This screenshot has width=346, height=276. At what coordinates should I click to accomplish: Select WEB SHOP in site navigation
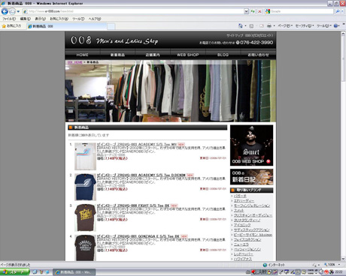click(188, 55)
